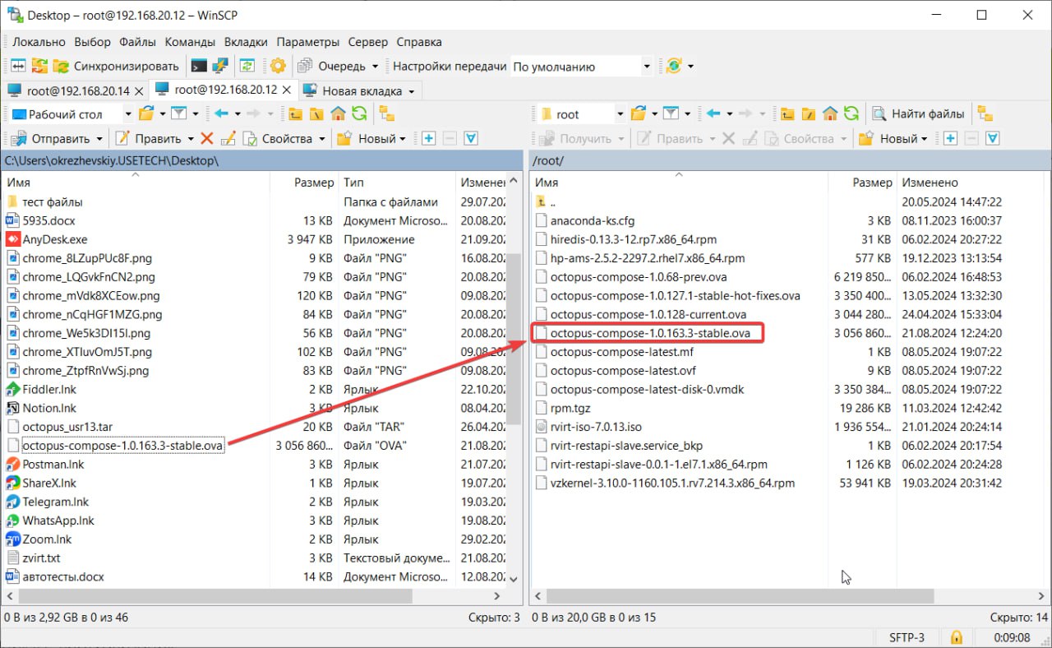Click the local panel vertical scrollbar
This screenshot has width=1052, height=648.
[515, 337]
